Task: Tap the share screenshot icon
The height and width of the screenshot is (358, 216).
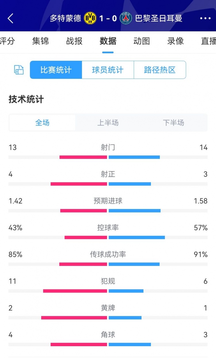Action: click(x=19, y=70)
